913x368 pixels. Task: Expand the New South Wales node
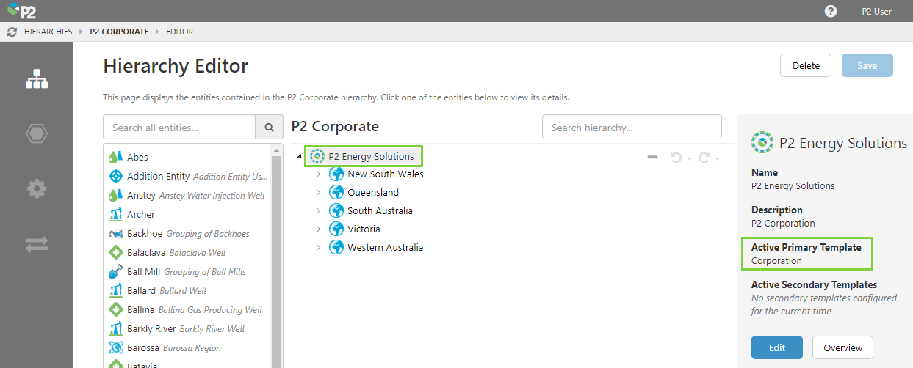318,174
